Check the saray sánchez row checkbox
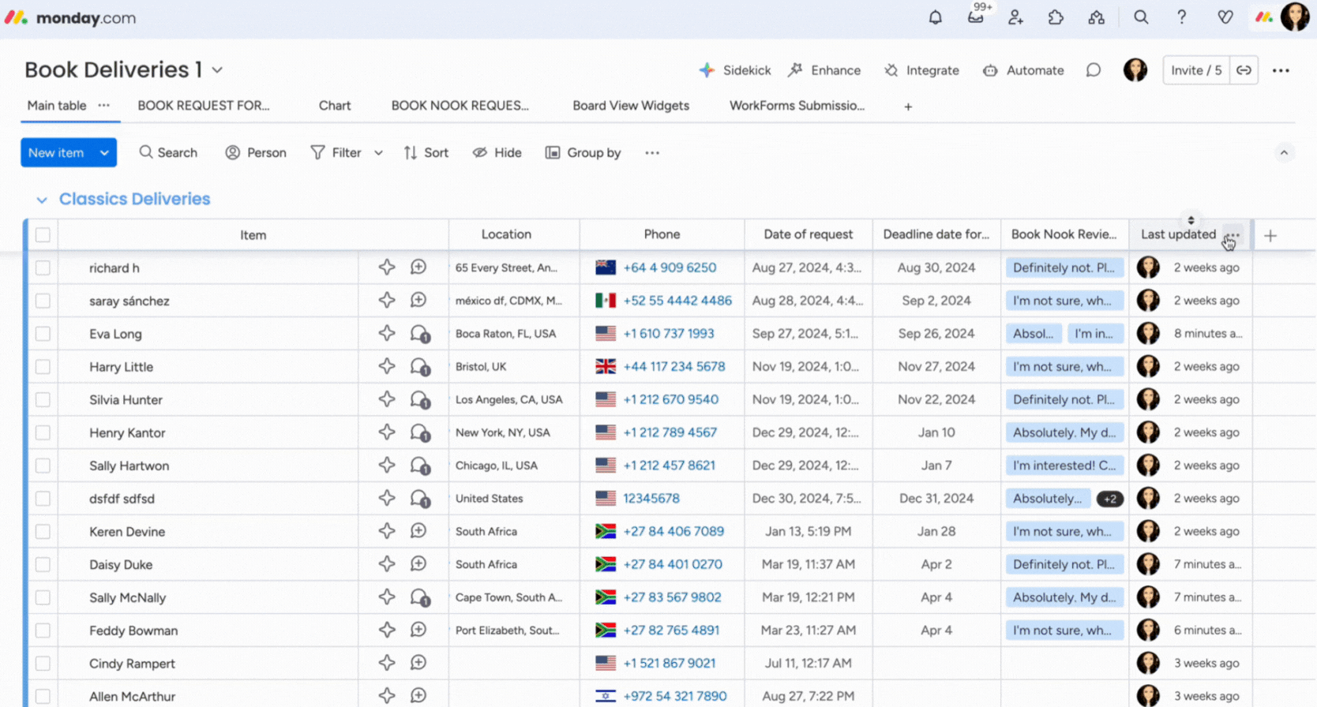Image resolution: width=1317 pixels, height=707 pixels. (43, 301)
